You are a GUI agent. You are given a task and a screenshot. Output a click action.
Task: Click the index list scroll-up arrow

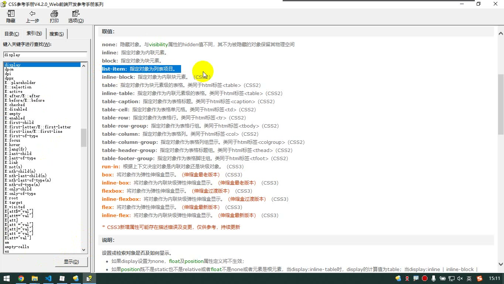click(84, 66)
